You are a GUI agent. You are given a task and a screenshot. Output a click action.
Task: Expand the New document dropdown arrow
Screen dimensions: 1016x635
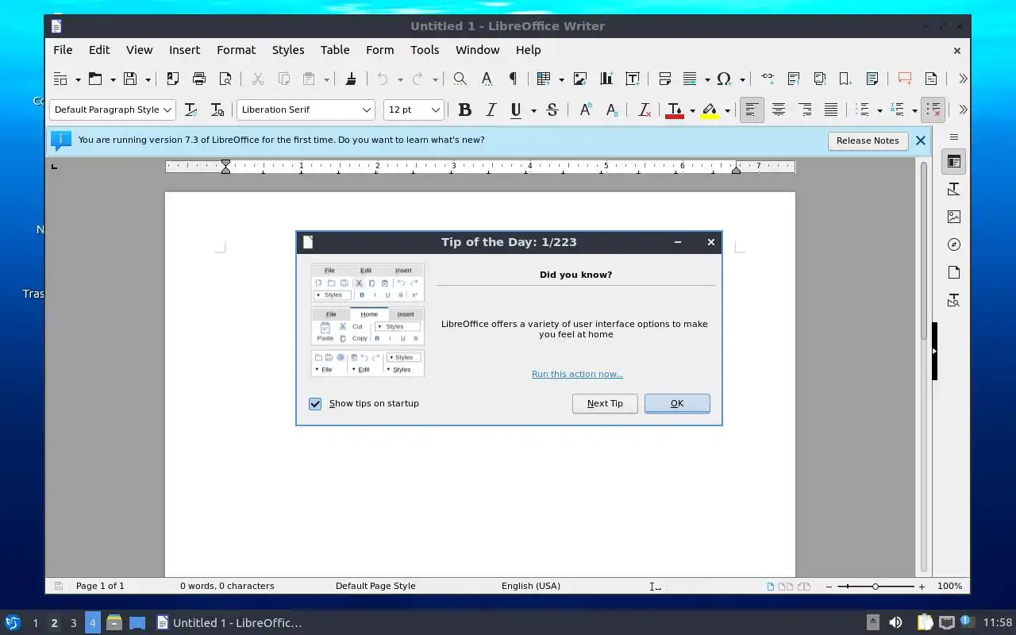coord(78,79)
